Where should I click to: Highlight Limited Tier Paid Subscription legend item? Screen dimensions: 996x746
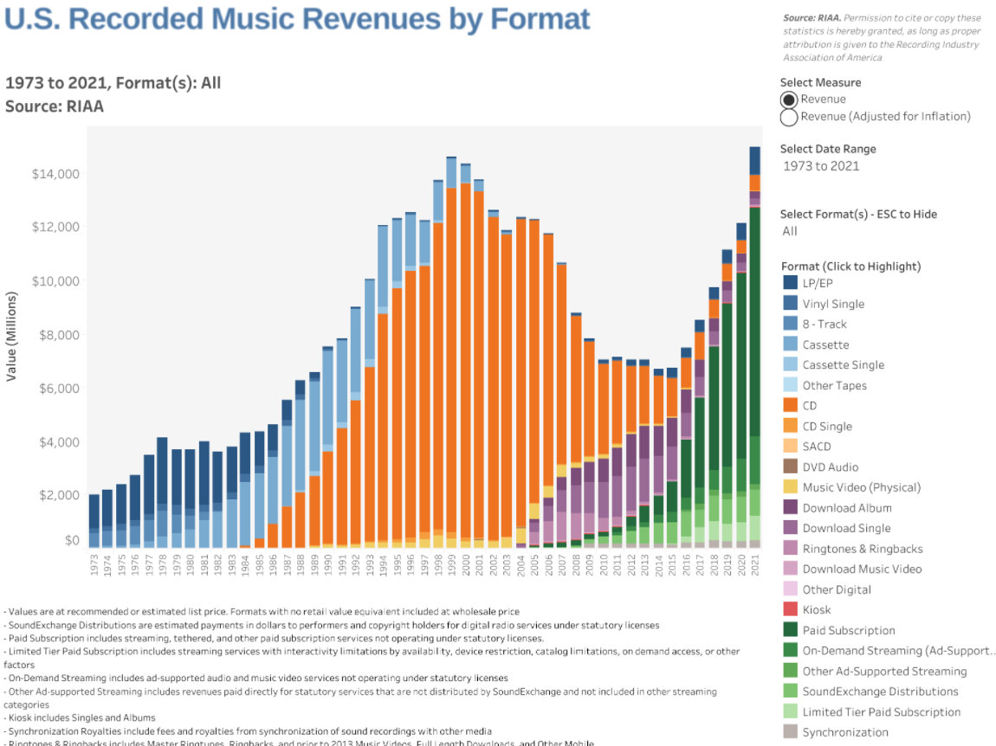pyautogui.click(x=881, y=712)
